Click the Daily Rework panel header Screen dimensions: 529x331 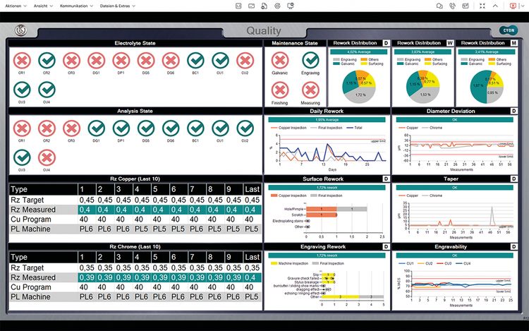point(327,111)
